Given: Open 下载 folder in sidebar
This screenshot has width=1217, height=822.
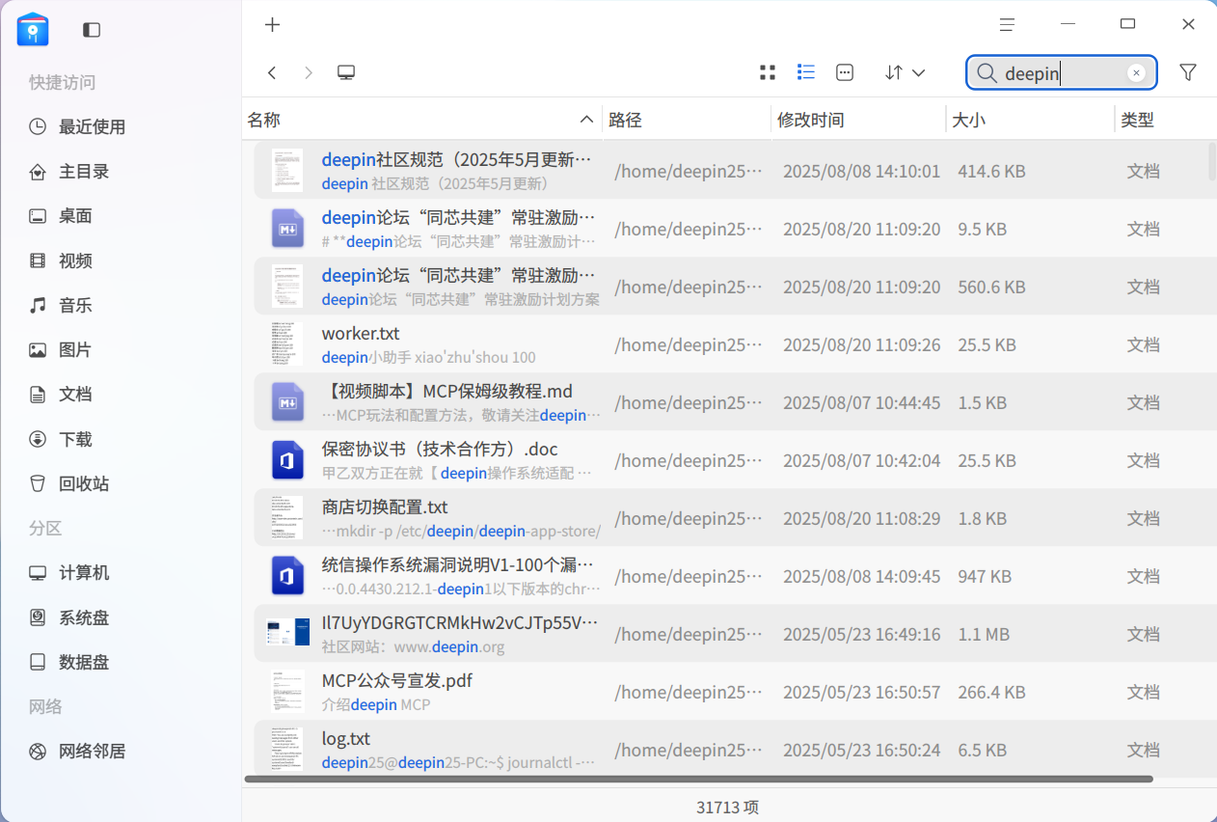Looking at the screenshot, I should pos(75,440).
